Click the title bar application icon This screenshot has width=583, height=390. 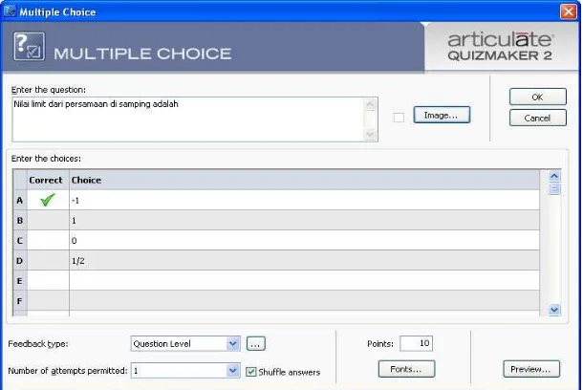(x=10, y=11)
